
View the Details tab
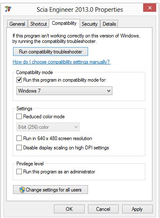click(x=109, y=24)
